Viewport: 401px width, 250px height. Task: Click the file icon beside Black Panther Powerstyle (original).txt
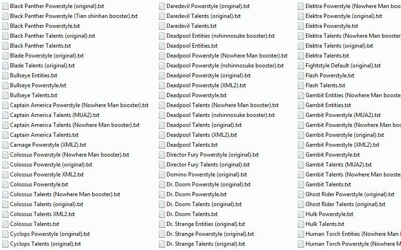click(x=5, y=6)
